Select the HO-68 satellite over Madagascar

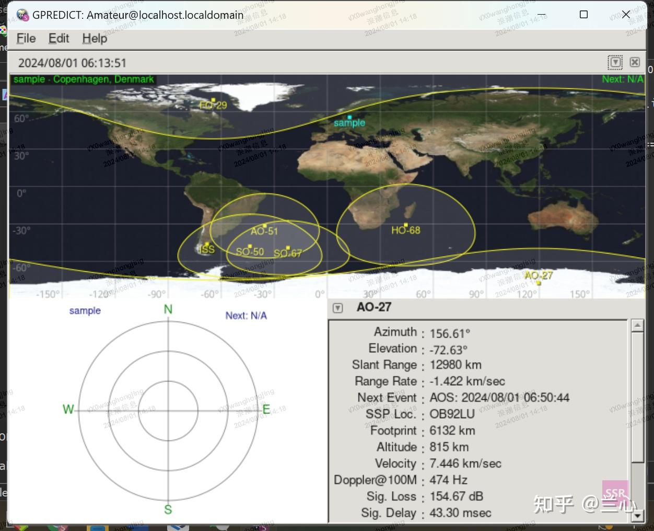coord(405,225)
